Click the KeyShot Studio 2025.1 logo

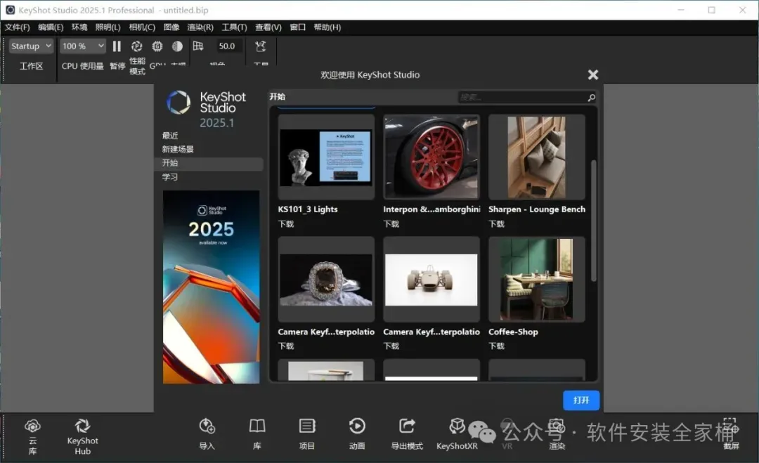206,109
